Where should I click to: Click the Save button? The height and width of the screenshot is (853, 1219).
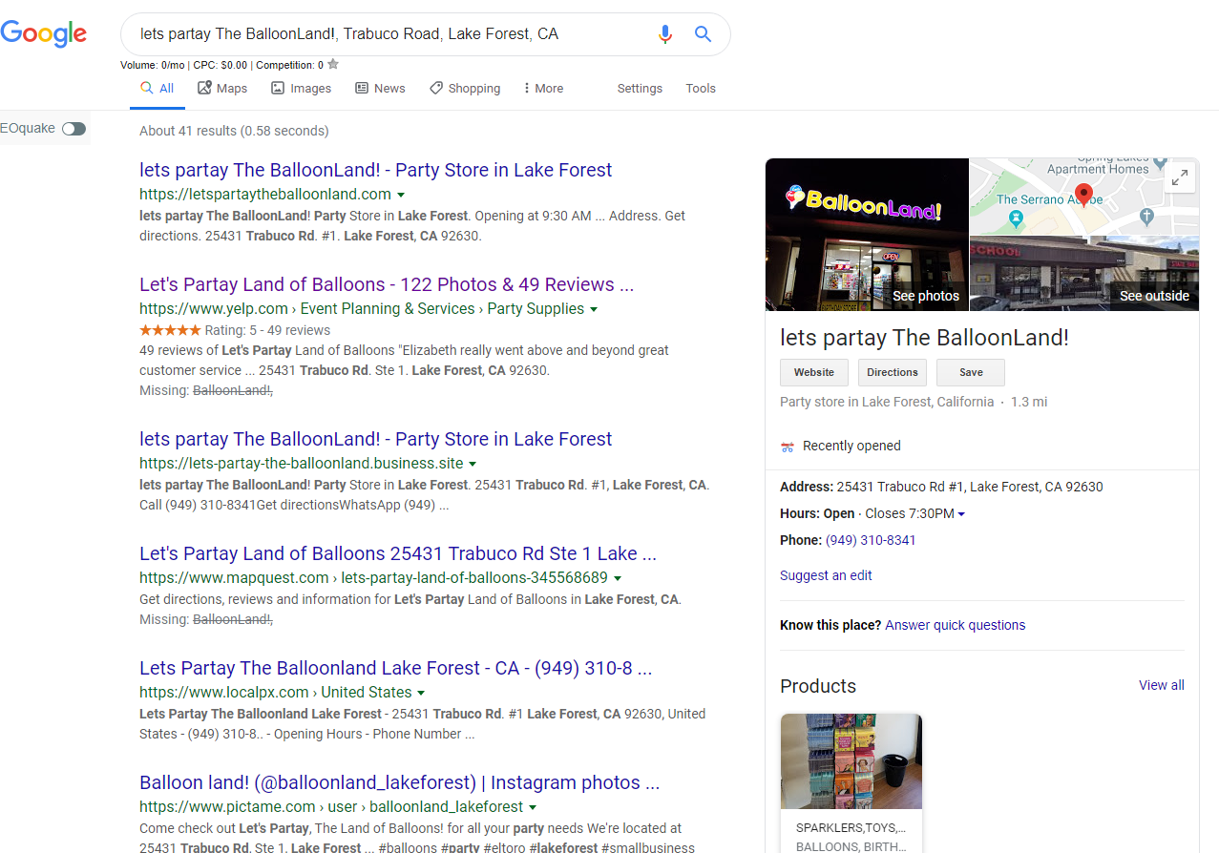tap(971, 372)
